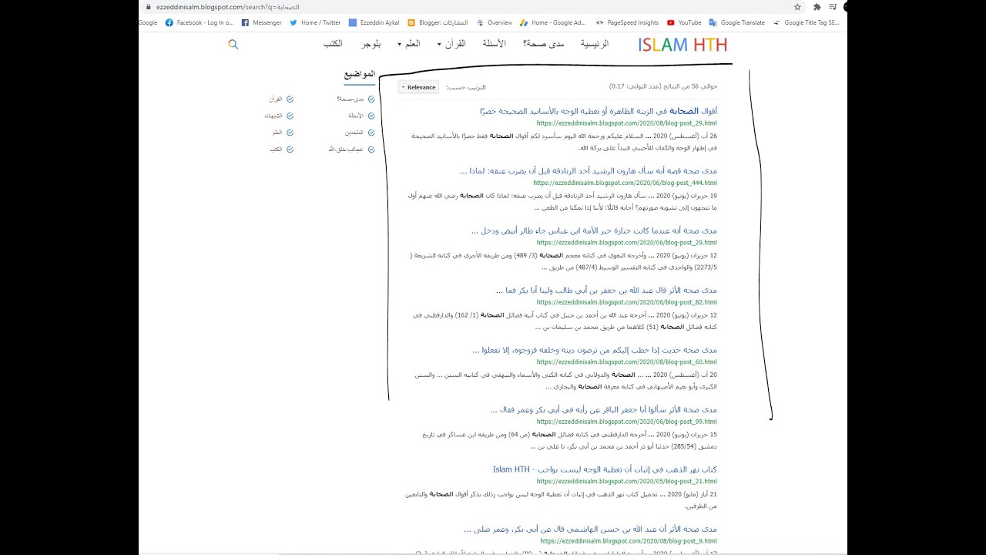Open the media control icon in toolbar

[x=832, y=7]
